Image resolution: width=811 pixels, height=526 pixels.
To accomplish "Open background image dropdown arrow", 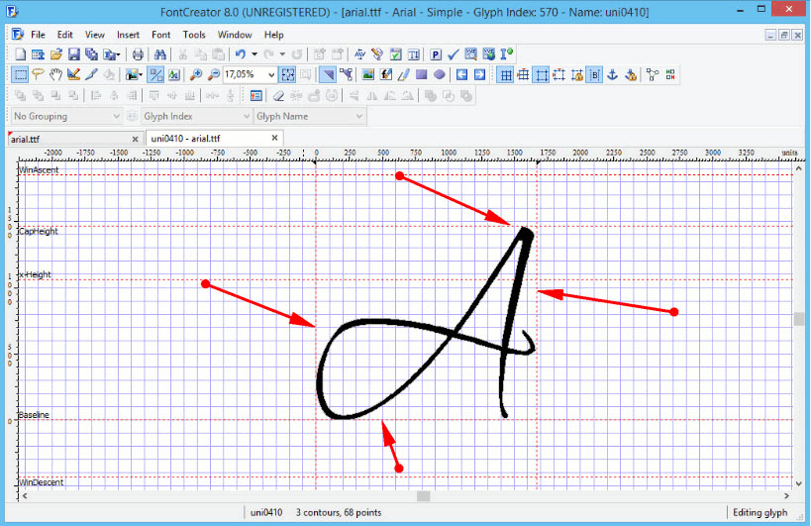I will point(141,75).
